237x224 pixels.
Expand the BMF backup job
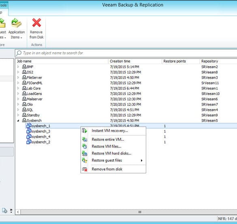point(18,67)
